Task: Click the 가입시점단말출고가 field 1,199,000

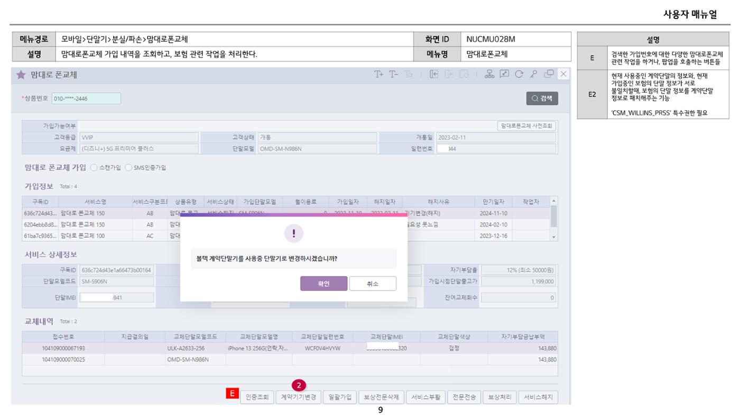Action: pos(519,281)
